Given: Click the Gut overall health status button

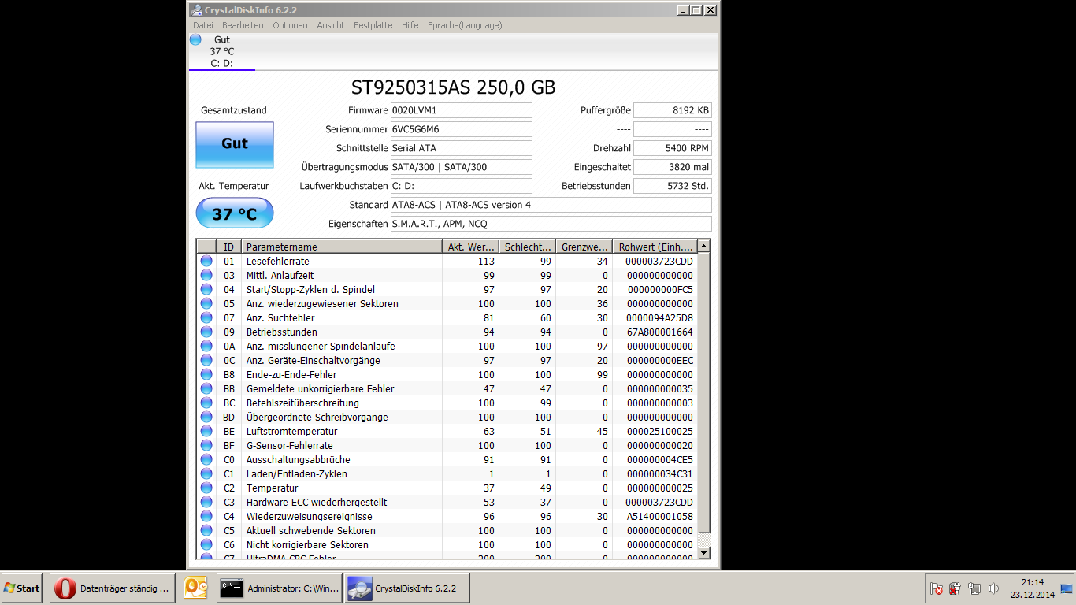Looking at the screenshot, I should point(235,144).
